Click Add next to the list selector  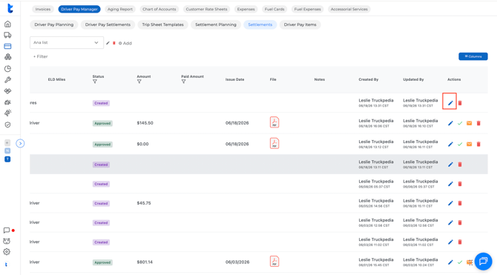click(x=125, y=43)
